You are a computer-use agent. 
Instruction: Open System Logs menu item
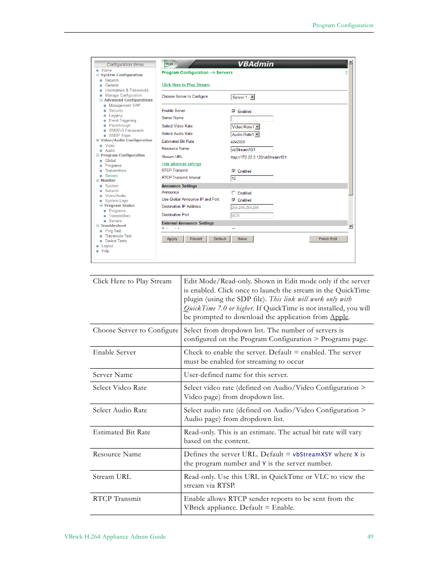(x=116, y=201)
